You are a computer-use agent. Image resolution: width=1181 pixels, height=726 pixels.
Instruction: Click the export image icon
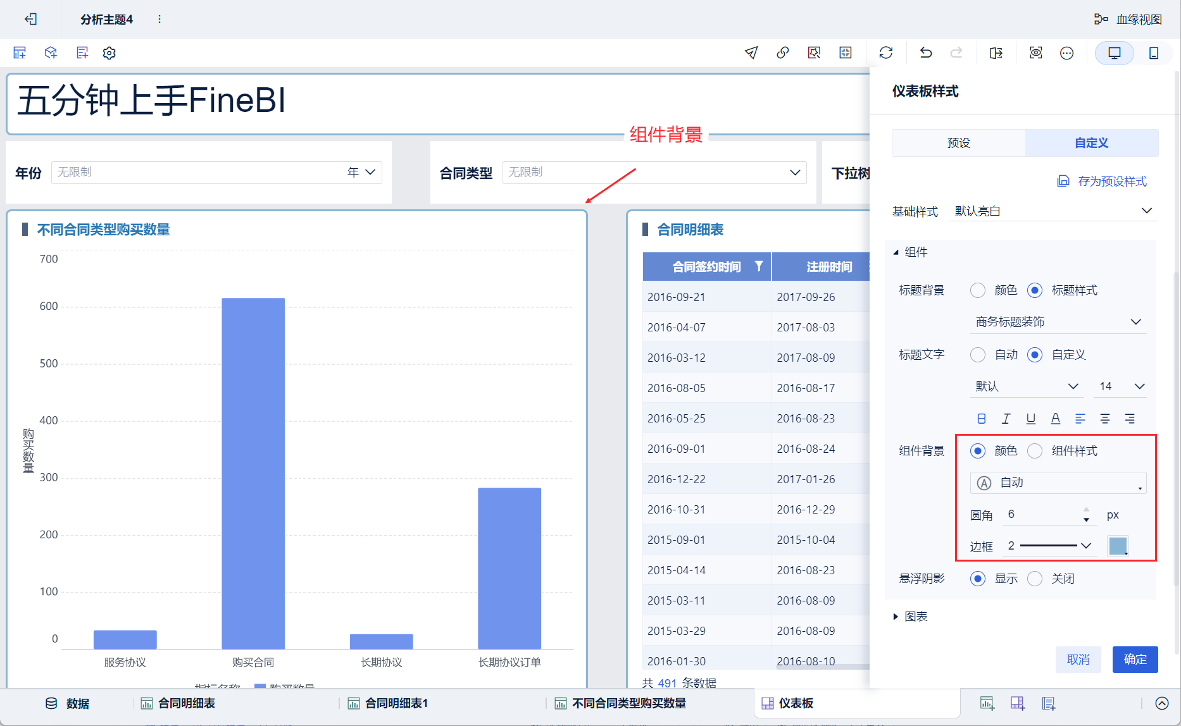click(x=815, y=52)
